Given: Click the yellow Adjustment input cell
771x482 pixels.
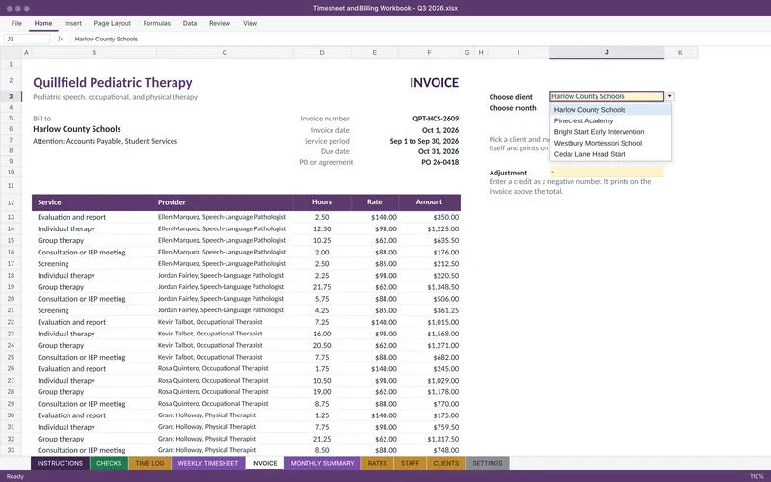Looking at the screenshot, I should tap(607, 173).
